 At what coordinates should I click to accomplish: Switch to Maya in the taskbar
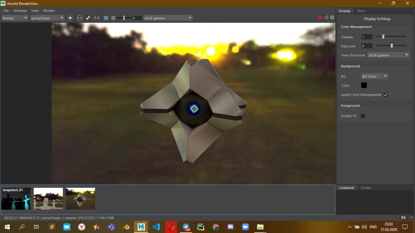[x=141, y=227]
